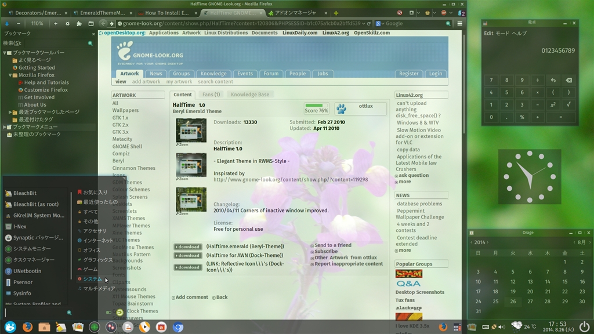The image size is (594, 334).
Task: Click the Score 76% rating bar
Action: click(x=316, y=108)
